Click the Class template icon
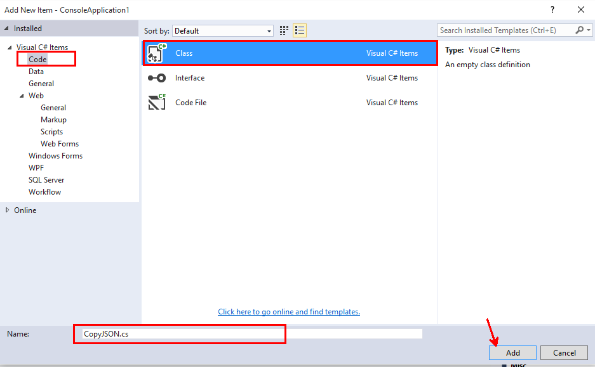The height and width of the screenshot is (367, 595). [x=157, y=53]
